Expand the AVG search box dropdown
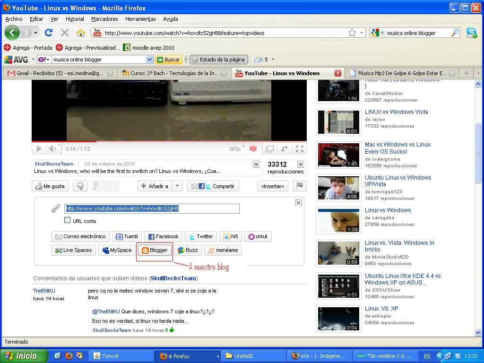Image resolution: width=484 pixels, height=363 pixels. [149, 59]
